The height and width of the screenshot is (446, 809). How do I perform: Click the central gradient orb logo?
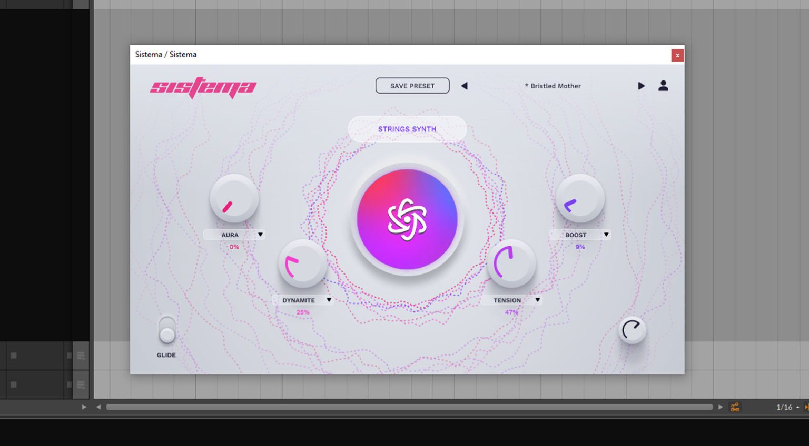coord(407,219)
